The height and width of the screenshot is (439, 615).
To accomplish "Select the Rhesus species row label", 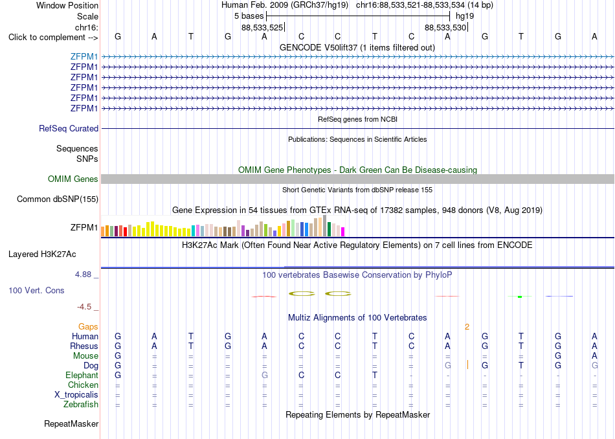I will coord(84,346).
